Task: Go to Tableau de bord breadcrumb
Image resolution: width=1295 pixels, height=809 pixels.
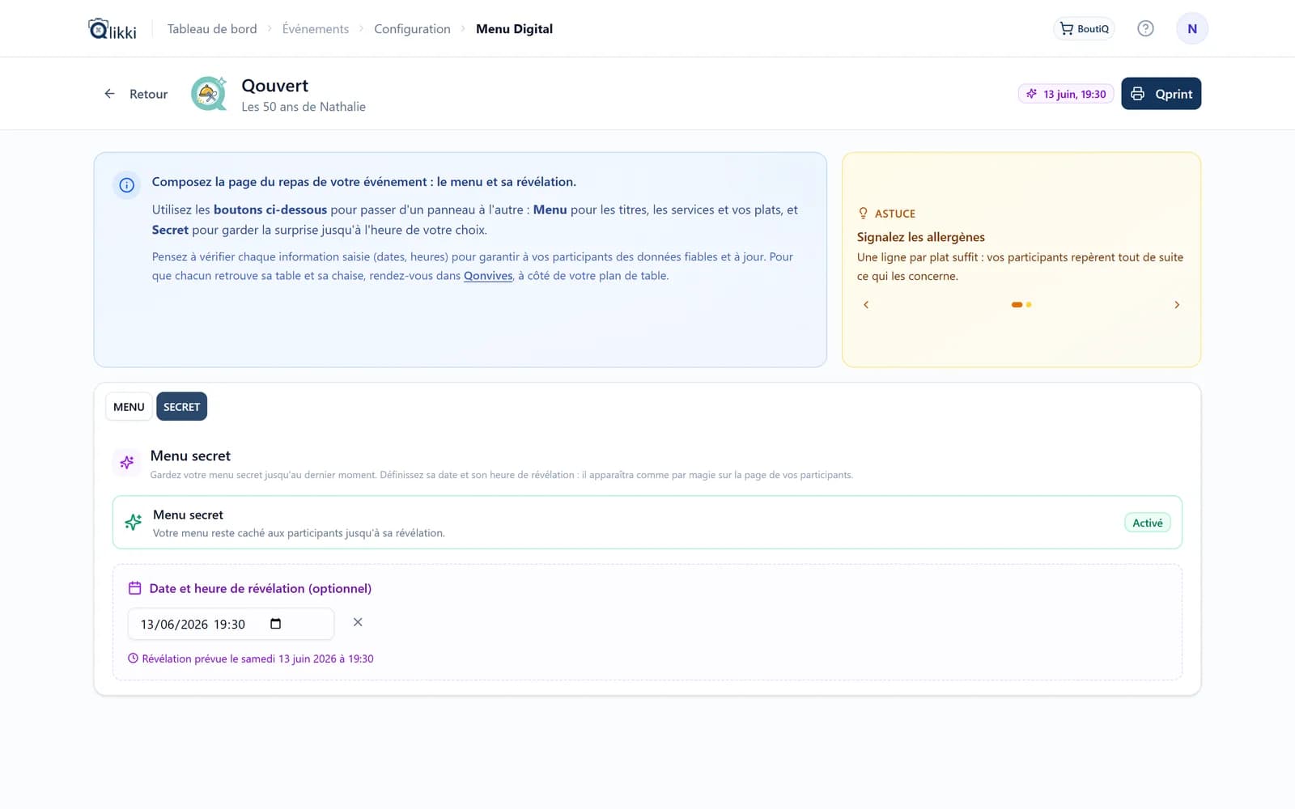Action: (212, 29)
